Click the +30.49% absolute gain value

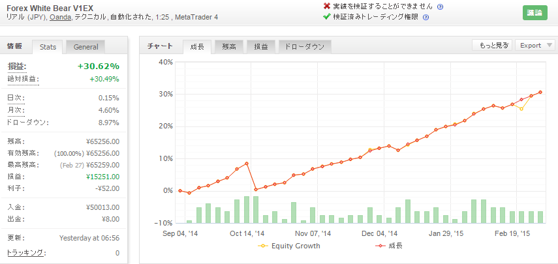pos(104,80)
